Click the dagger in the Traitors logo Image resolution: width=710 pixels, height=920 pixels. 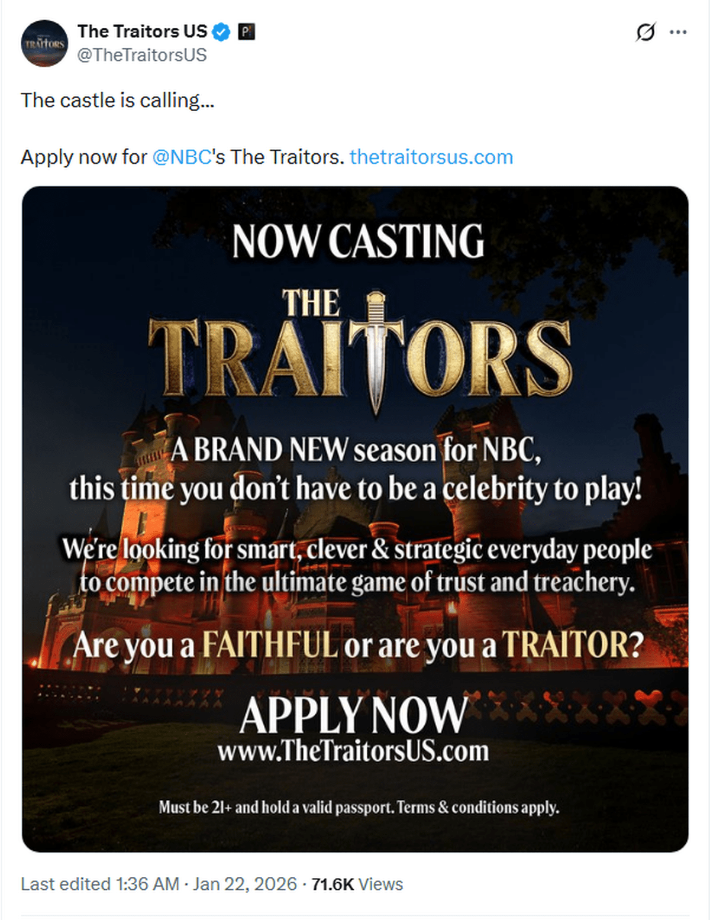tap(376, 349)
